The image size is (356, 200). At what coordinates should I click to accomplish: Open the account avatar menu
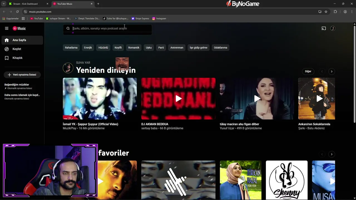point(333,28)
